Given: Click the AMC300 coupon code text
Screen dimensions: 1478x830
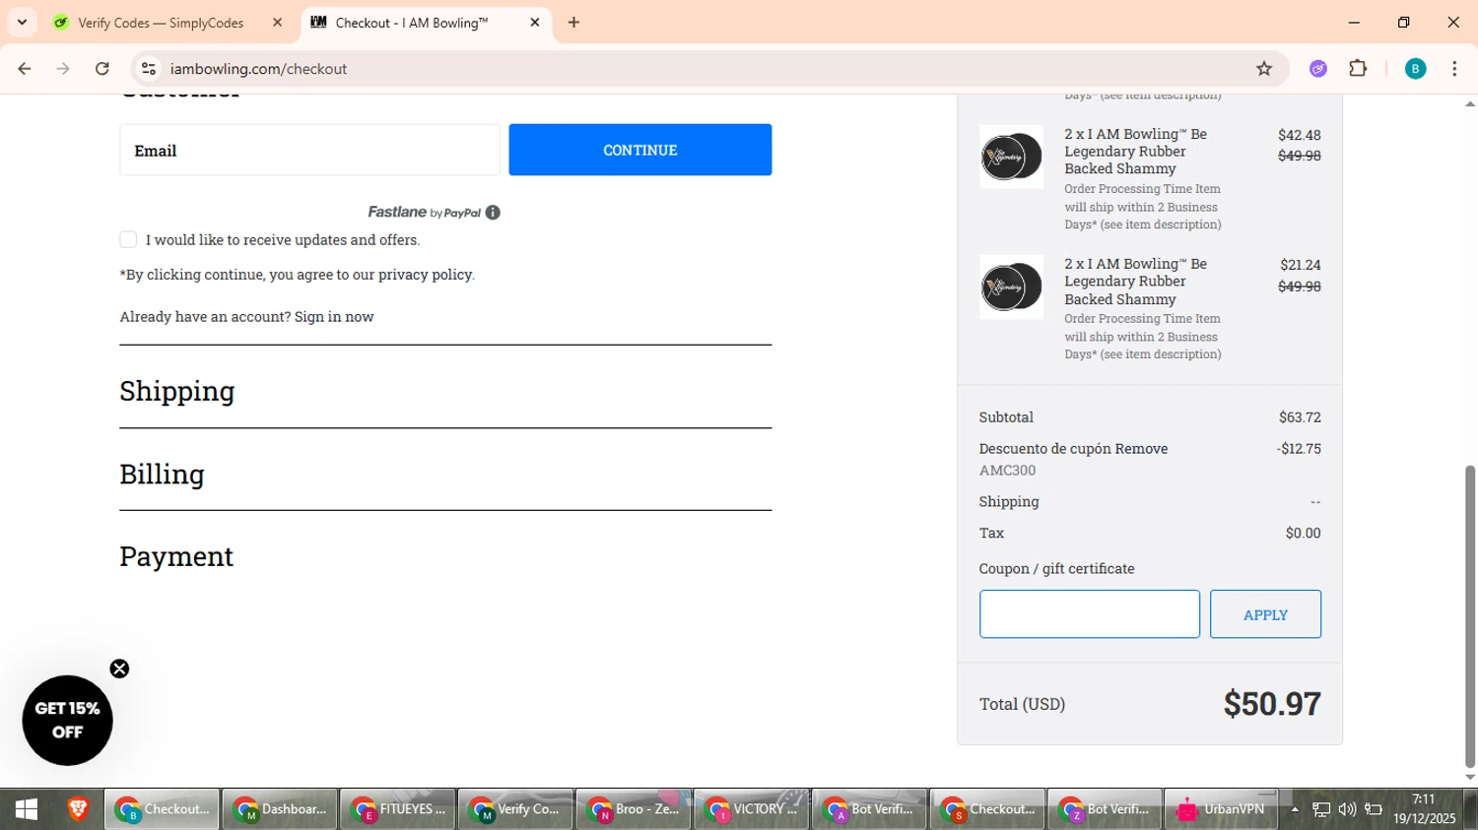Looking at the screenshot, I should click(1007, 471).
